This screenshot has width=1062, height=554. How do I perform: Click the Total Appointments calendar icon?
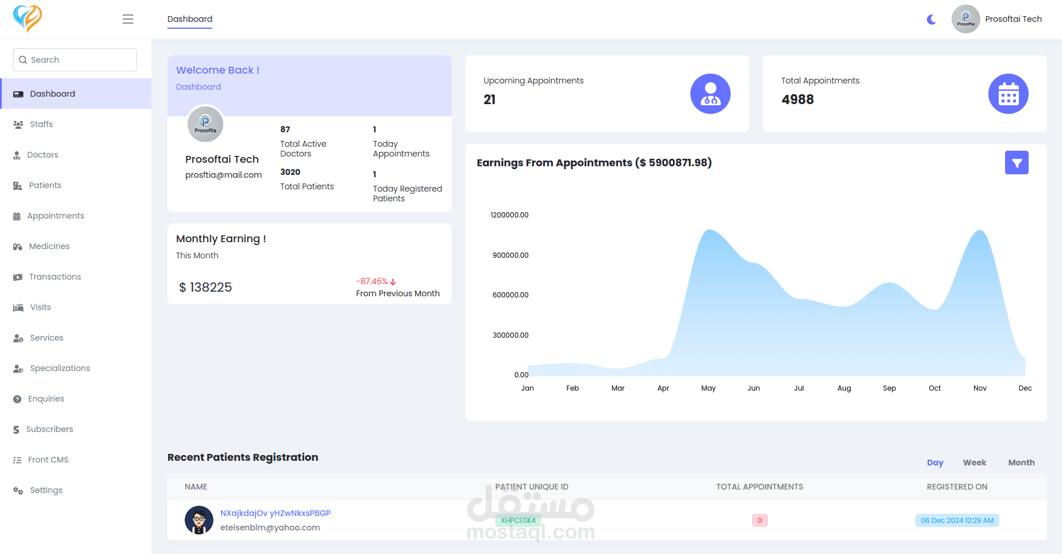pyautogui.click(x=1008, y=94)
